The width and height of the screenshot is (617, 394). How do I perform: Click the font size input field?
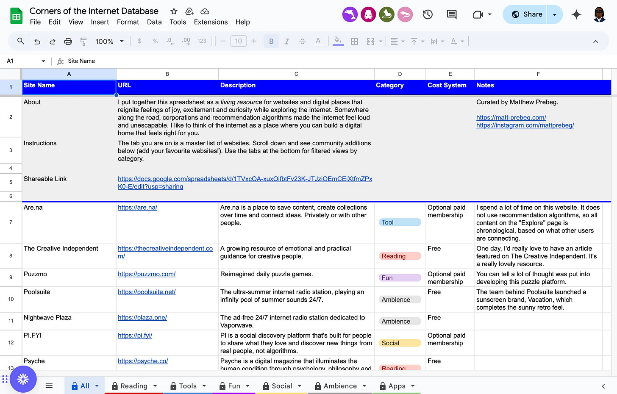click(239, 42)
